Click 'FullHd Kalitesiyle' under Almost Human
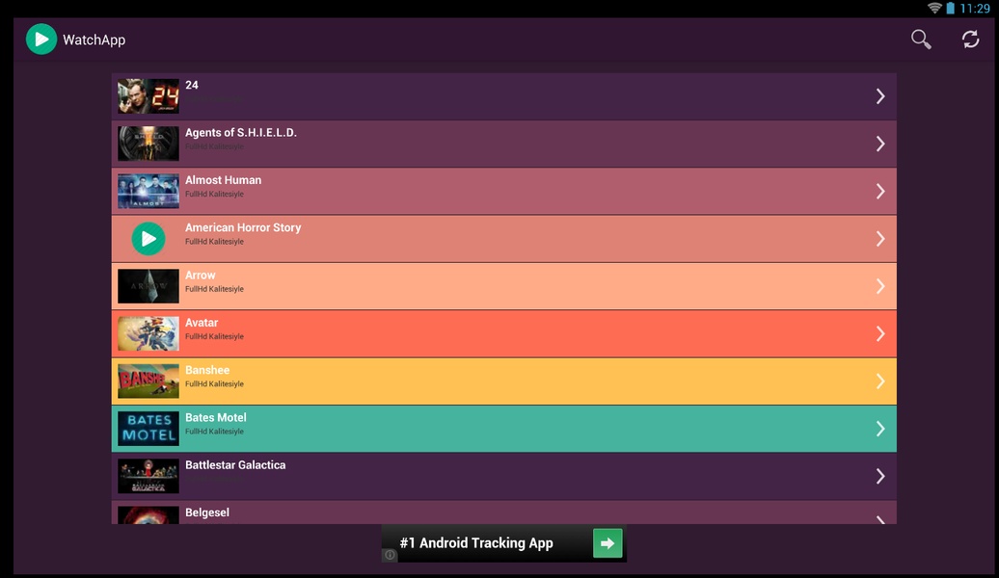Screen dimensions: 999x578 (214, 195)
